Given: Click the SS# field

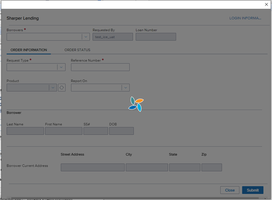Looking at the screenshot, I should pyautogui.click(x=96, y=131).
